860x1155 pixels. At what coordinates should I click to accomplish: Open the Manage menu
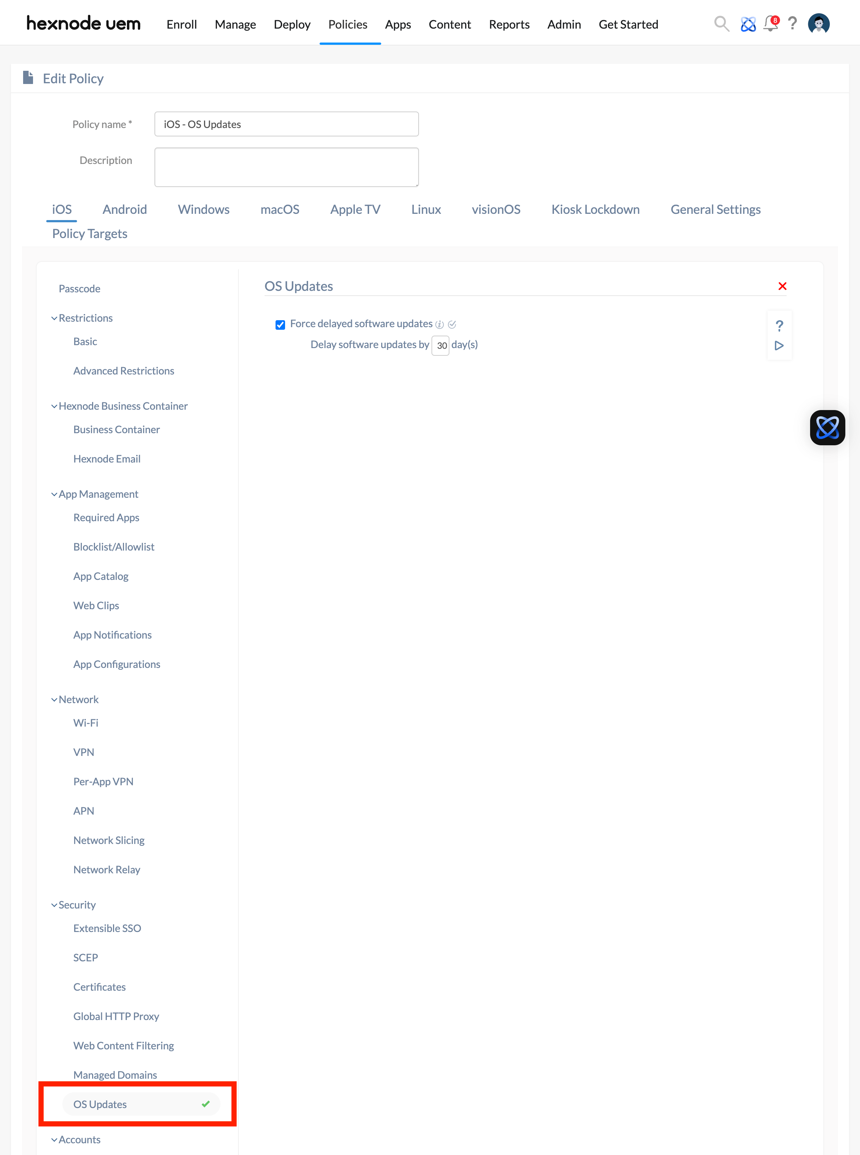(x=235, y=25)
